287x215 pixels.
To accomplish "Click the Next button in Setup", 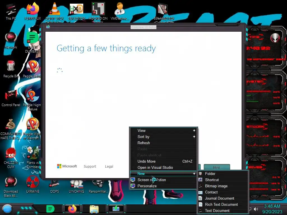I will pos(217,167).
